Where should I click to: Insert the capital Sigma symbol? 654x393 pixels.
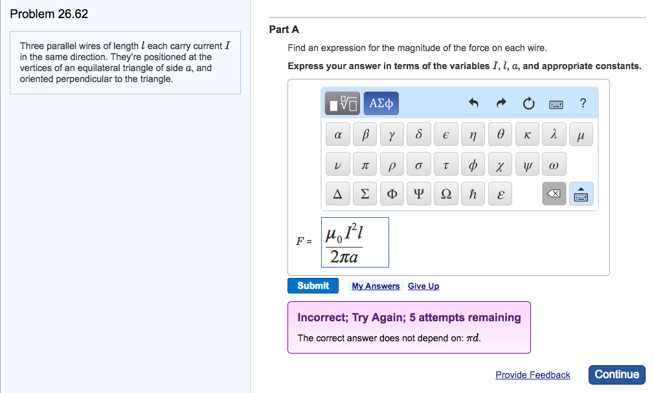point(365,194)
